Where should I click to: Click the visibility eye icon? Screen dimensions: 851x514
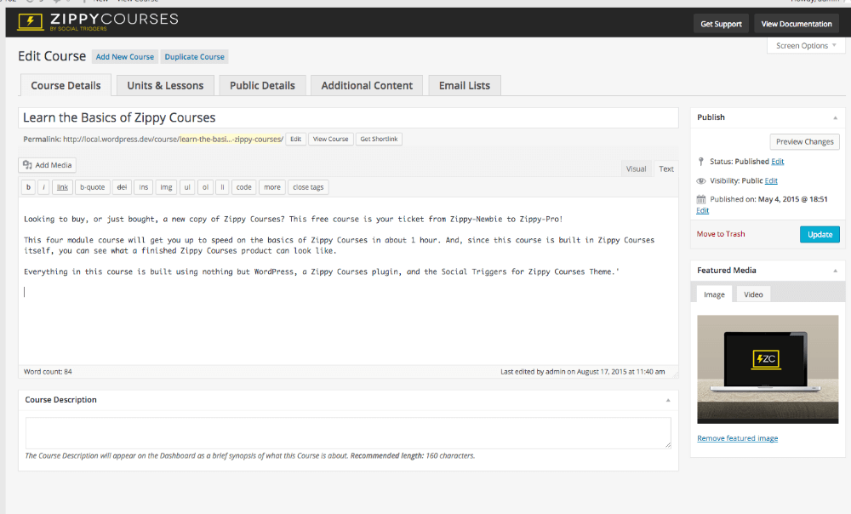700,180
